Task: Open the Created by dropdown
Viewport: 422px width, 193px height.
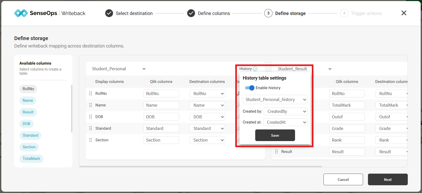Action: coord(285,111)
